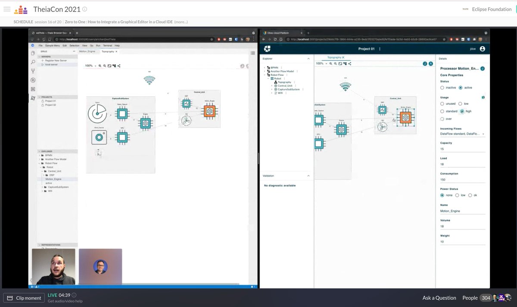Open the Sirius view icon in Theia sidebar
This screenshot has width=517, height=307.
33,98
